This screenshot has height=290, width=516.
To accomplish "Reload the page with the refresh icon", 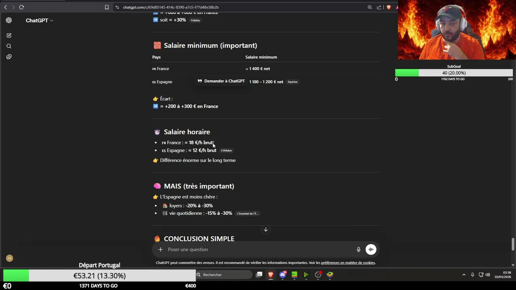I will (21, 7).
